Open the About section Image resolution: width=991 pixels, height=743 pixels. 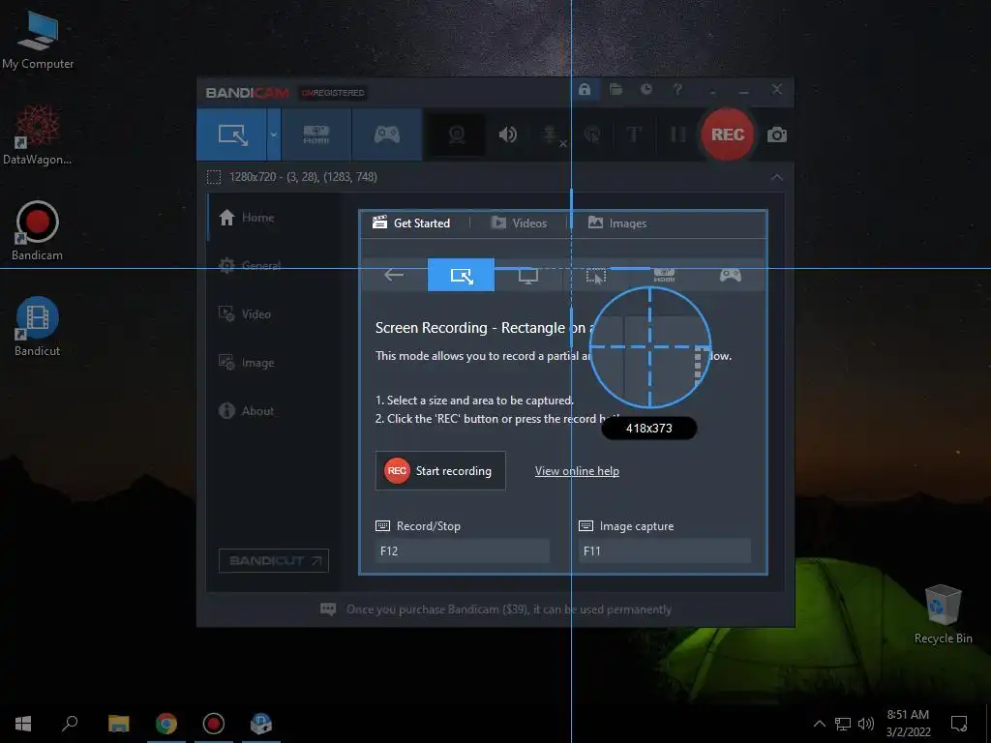click(x=247, y=411)
